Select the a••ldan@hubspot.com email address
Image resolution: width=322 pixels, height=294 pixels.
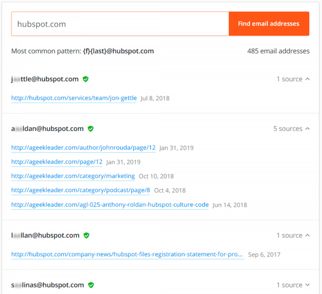[47, 129]
